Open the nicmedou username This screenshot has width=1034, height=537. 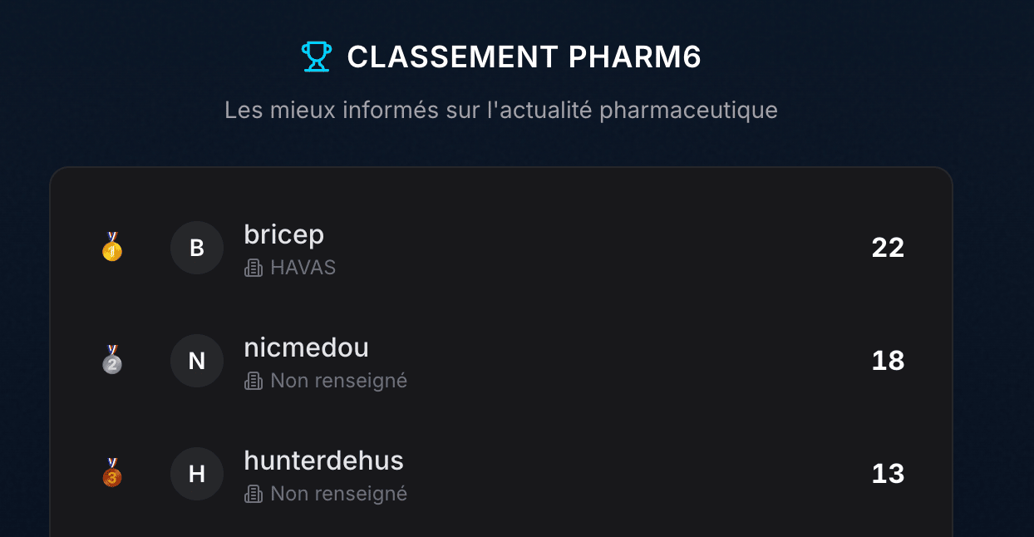pyautogui.click(x=306, y=347)
